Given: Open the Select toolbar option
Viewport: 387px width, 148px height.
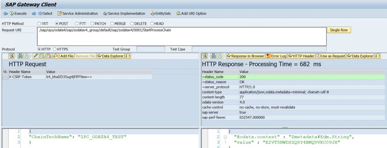Looking at the screenshot, I should coord(45,14).
